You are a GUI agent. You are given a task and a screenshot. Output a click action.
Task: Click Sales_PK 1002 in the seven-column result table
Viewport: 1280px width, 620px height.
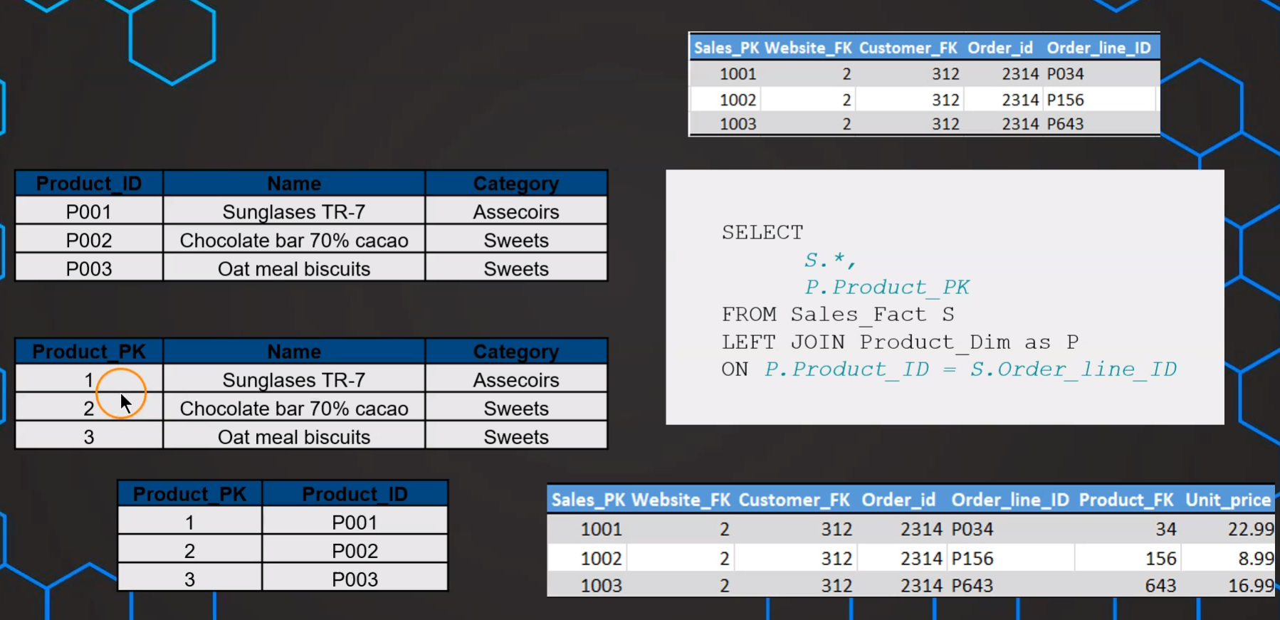(x=602, y=558)
